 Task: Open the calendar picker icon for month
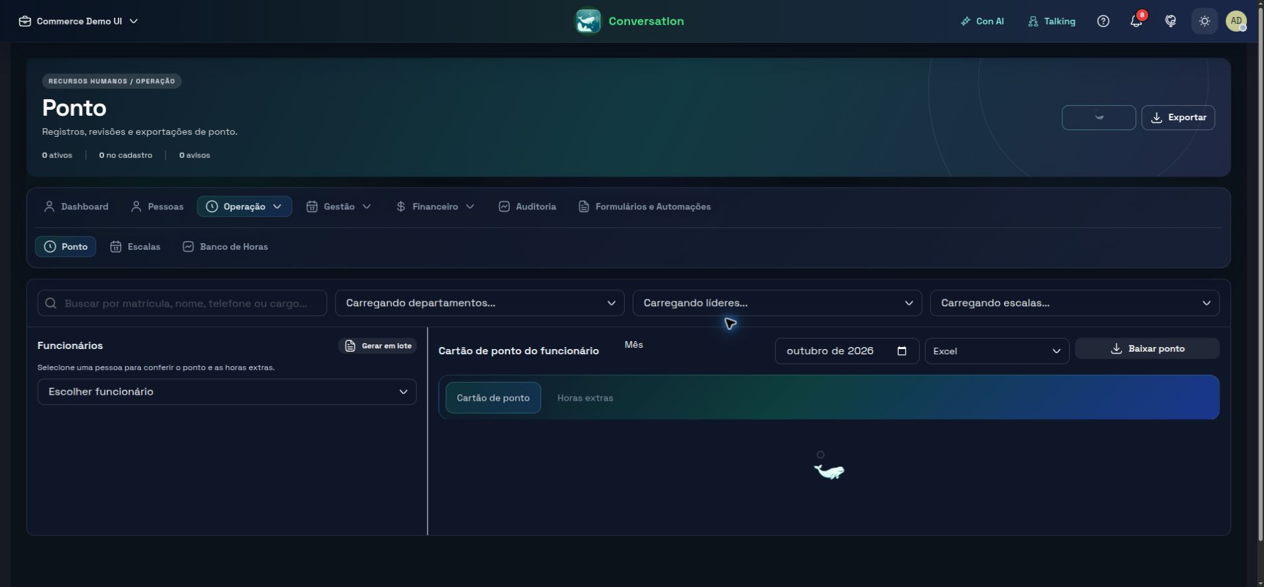pyautogui.click(x=901, y=351)
